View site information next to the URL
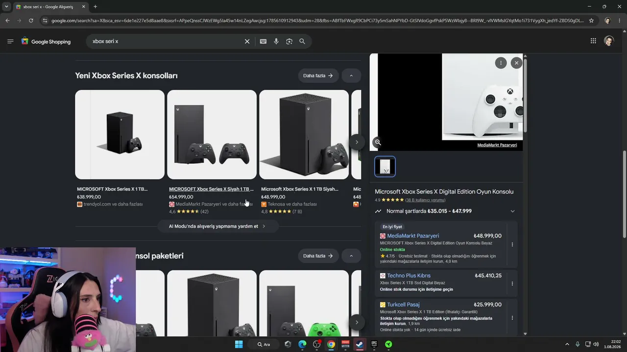The width and height of the screenshot is (627, 352). [x=45, y=21]
